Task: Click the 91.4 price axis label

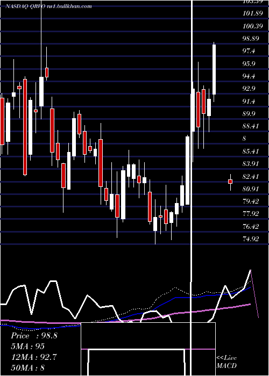Action: pyautogui.click(x=250, y=101)
